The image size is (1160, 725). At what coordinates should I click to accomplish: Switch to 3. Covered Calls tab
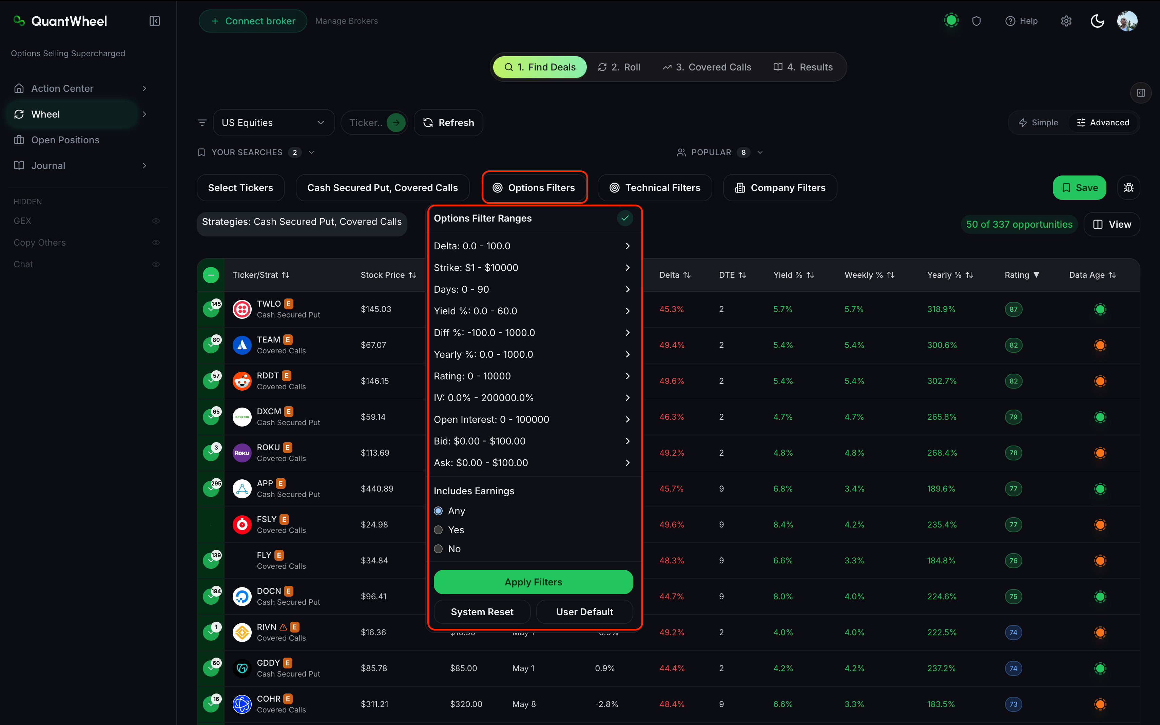point(707,67)
